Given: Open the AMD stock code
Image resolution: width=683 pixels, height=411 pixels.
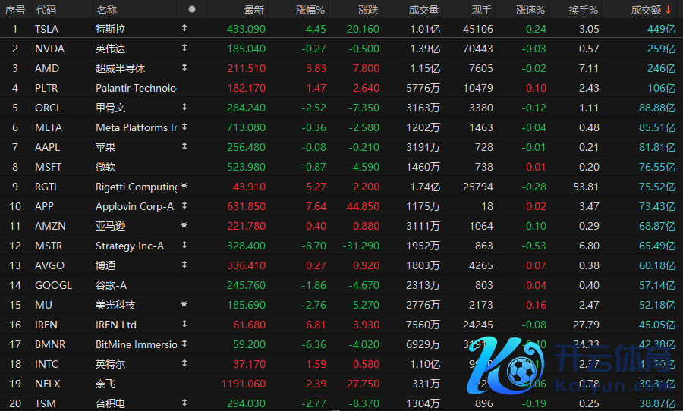Looking at the screenshot, I should [x=47, y=68].
